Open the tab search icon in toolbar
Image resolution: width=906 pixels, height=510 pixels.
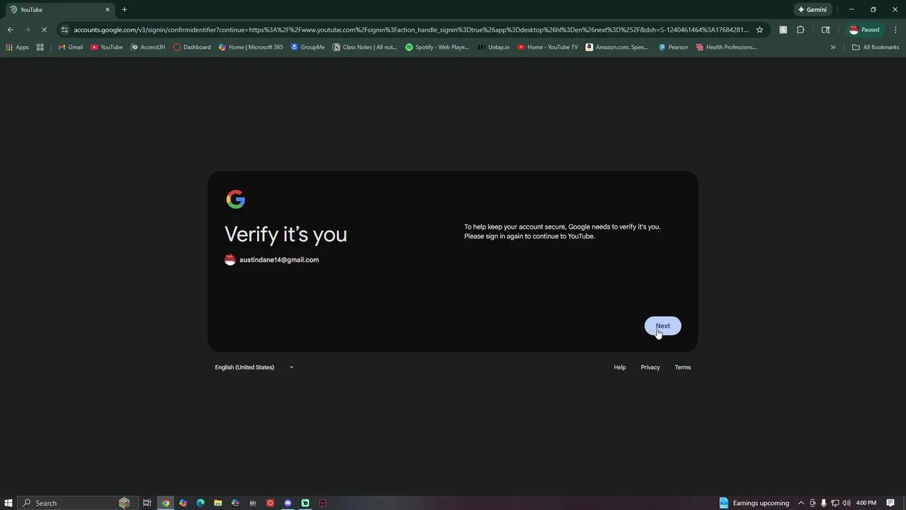click(x=825, y=30)
